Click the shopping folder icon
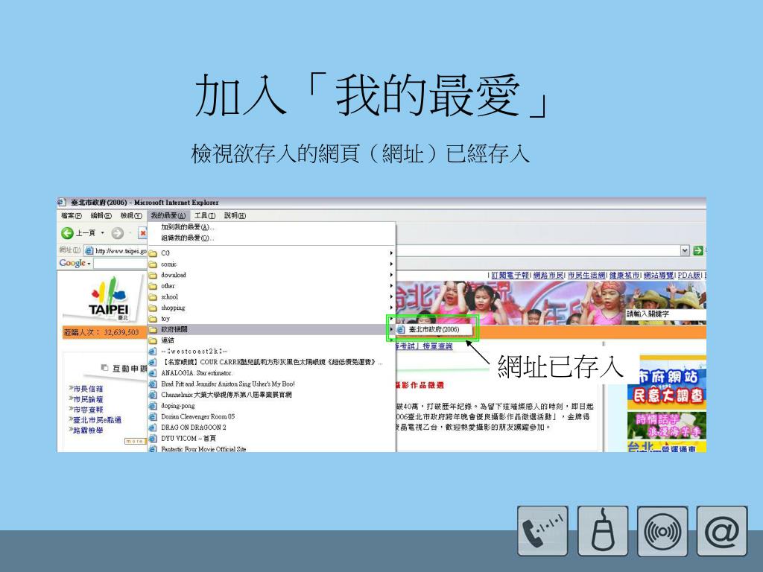This screenshot has width=763, height=572. point(153,308)
